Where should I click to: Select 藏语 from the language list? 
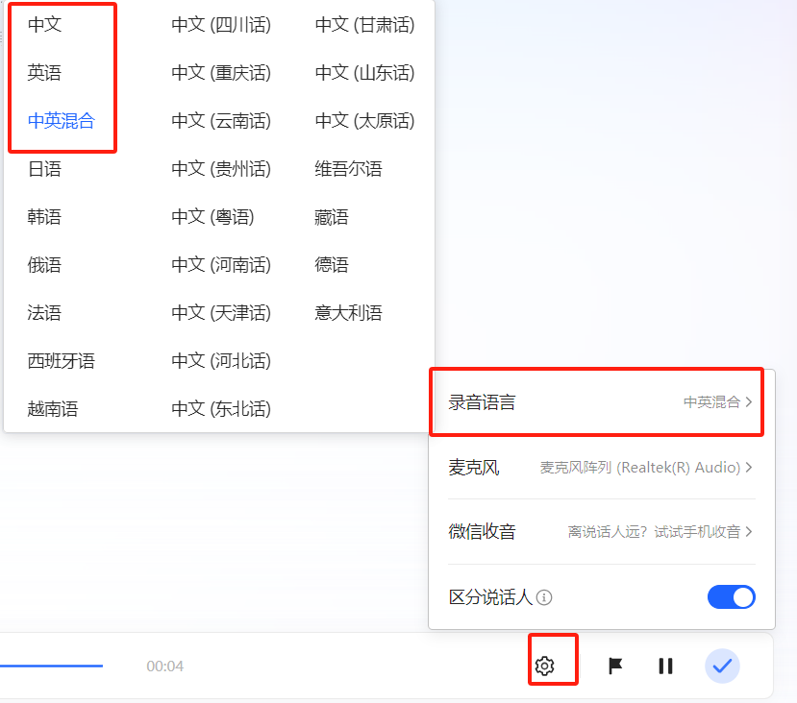click(331, 216)
